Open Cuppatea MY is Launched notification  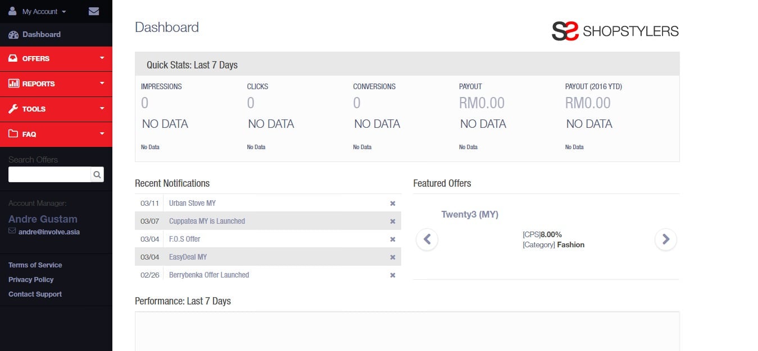(207, 221)
